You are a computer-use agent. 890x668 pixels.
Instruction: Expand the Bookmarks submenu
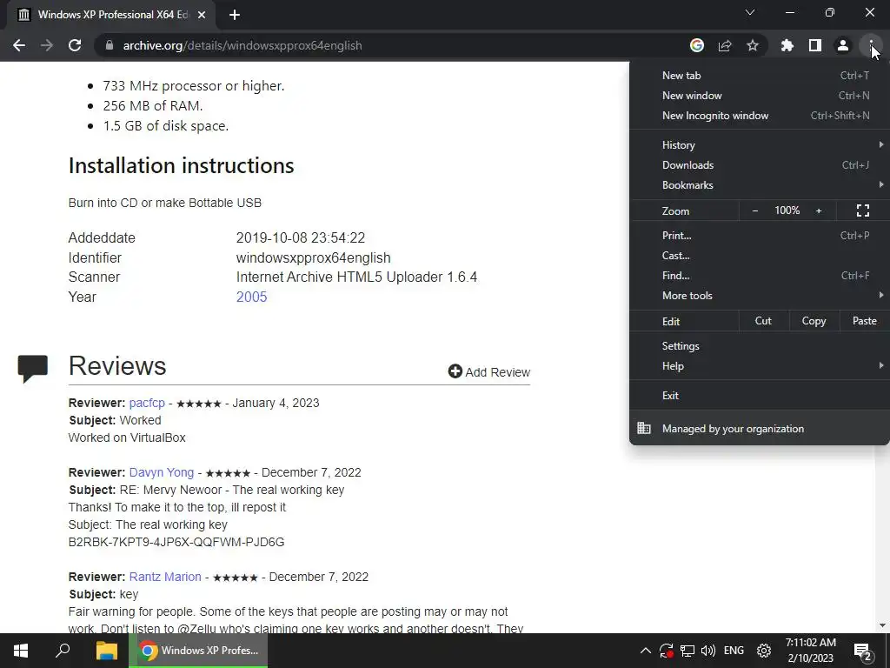(760, 185)
